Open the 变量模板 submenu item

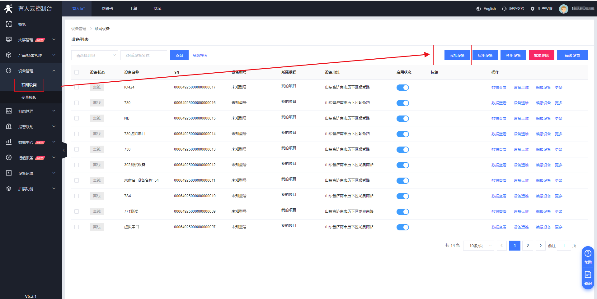(x=29, y=97)
